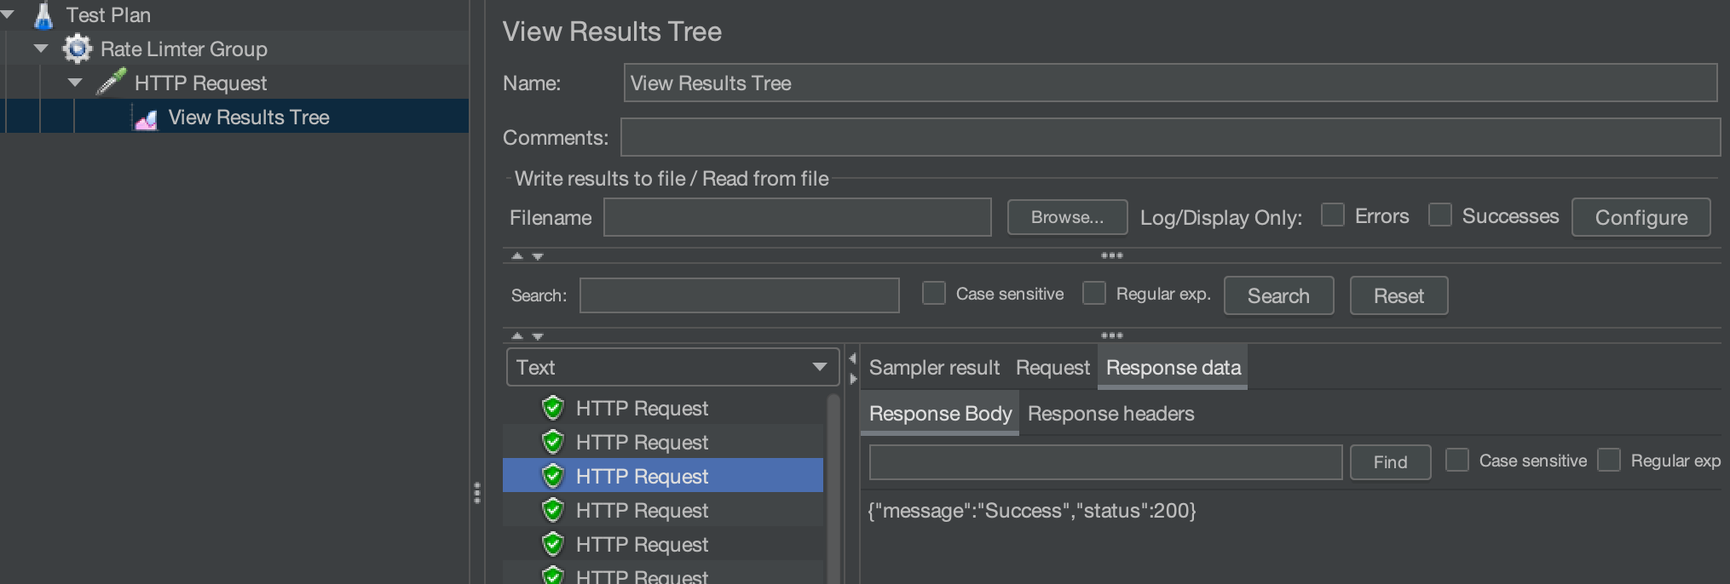
Task: Click the Name input field
Action: pos(1170,83)
